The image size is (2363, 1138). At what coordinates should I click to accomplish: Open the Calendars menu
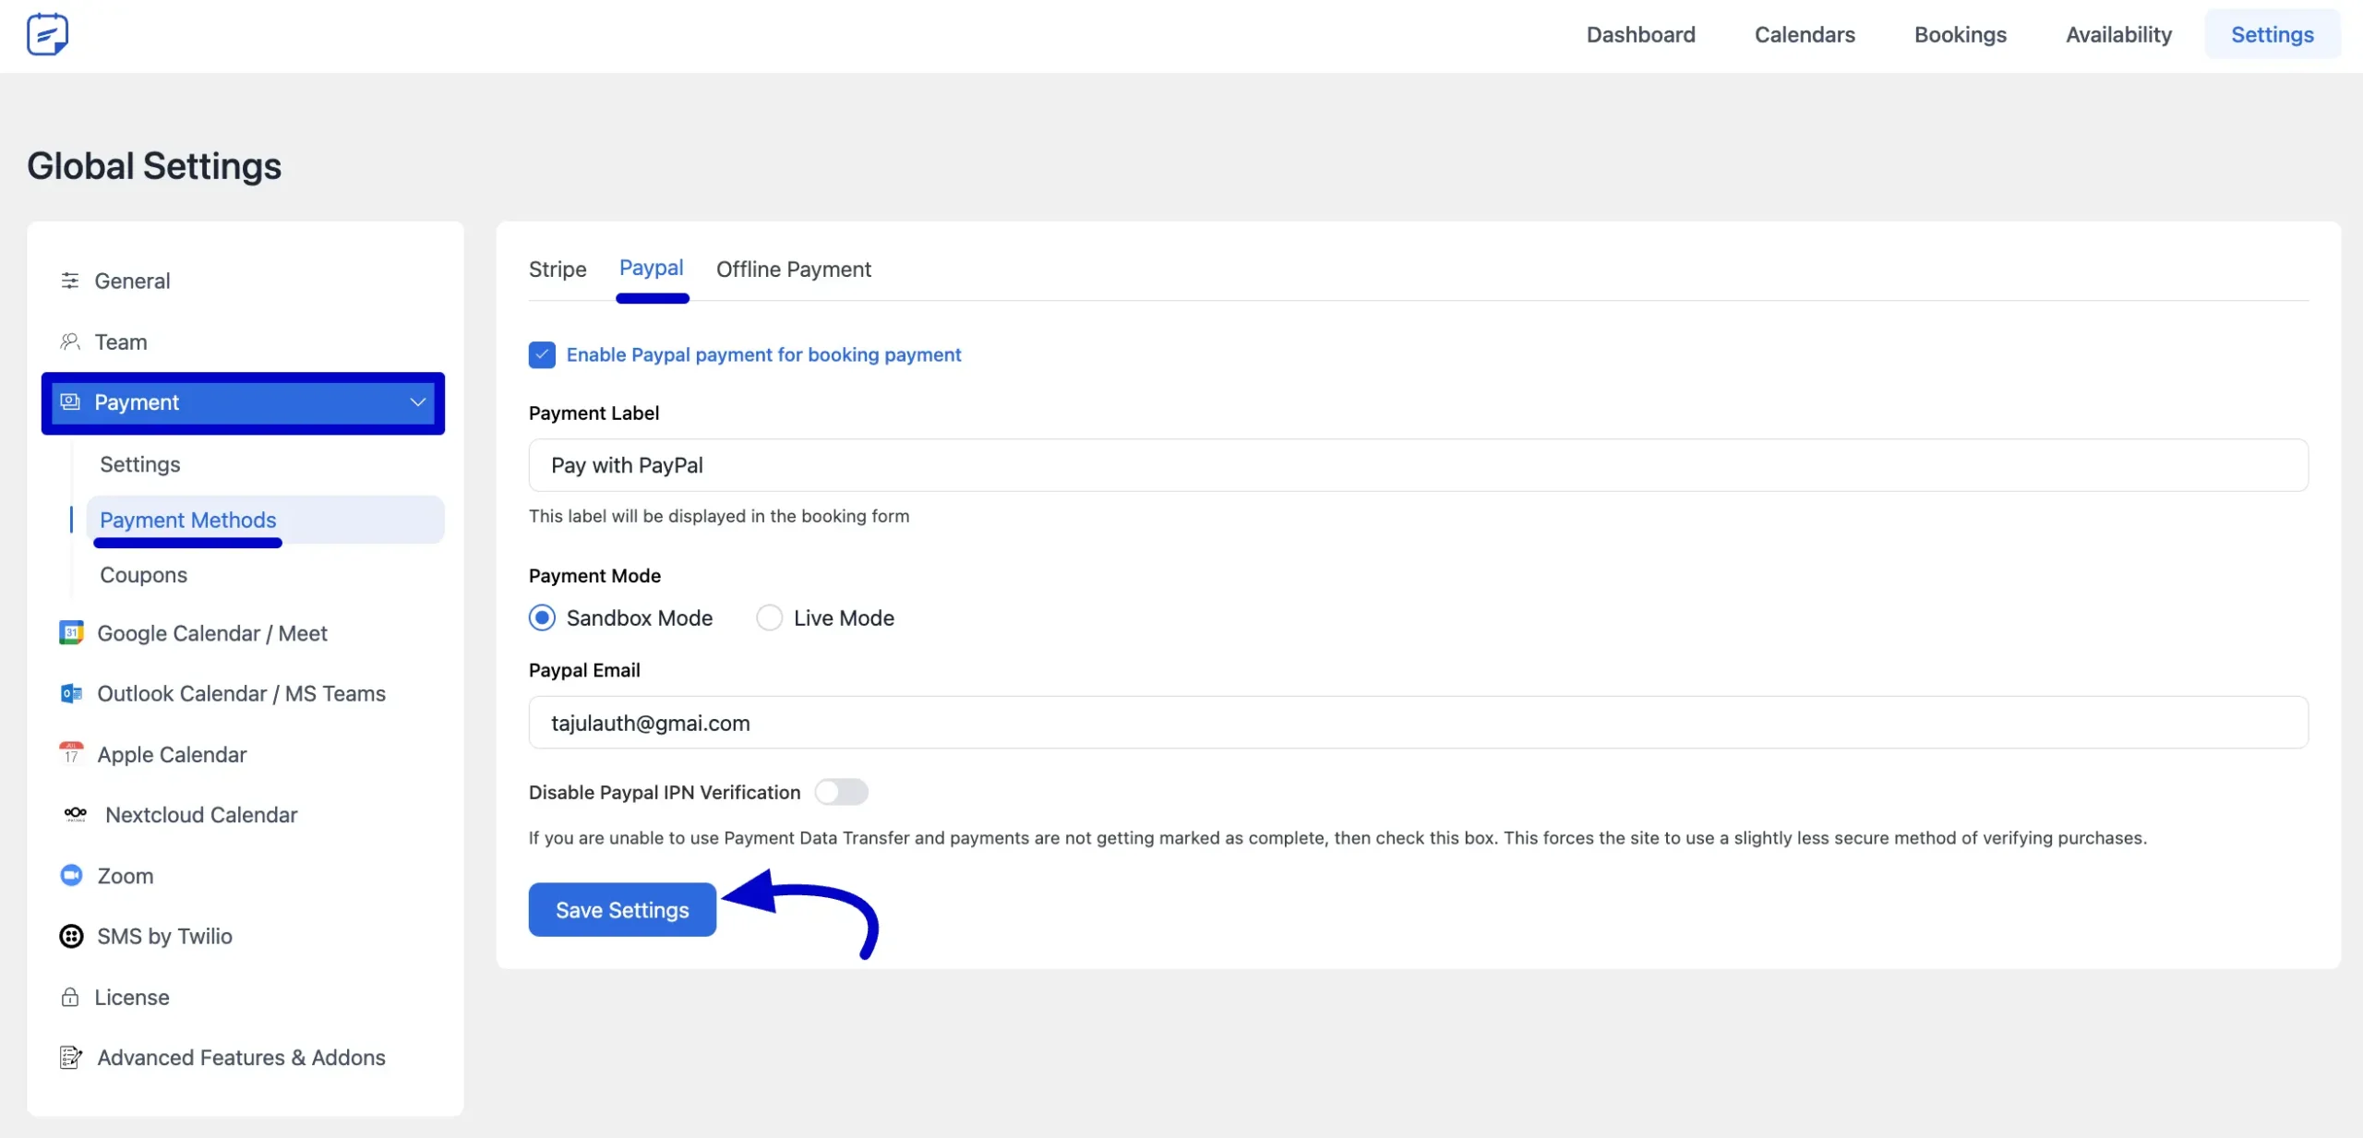[x=1805, y=34]
